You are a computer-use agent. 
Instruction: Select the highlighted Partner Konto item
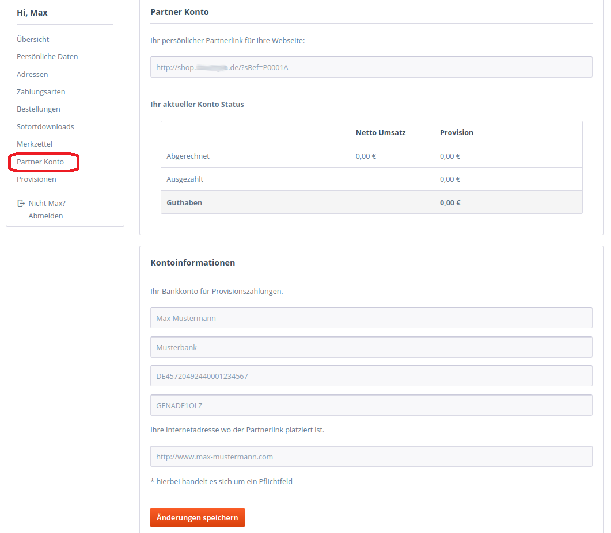(x=40, y=162)
